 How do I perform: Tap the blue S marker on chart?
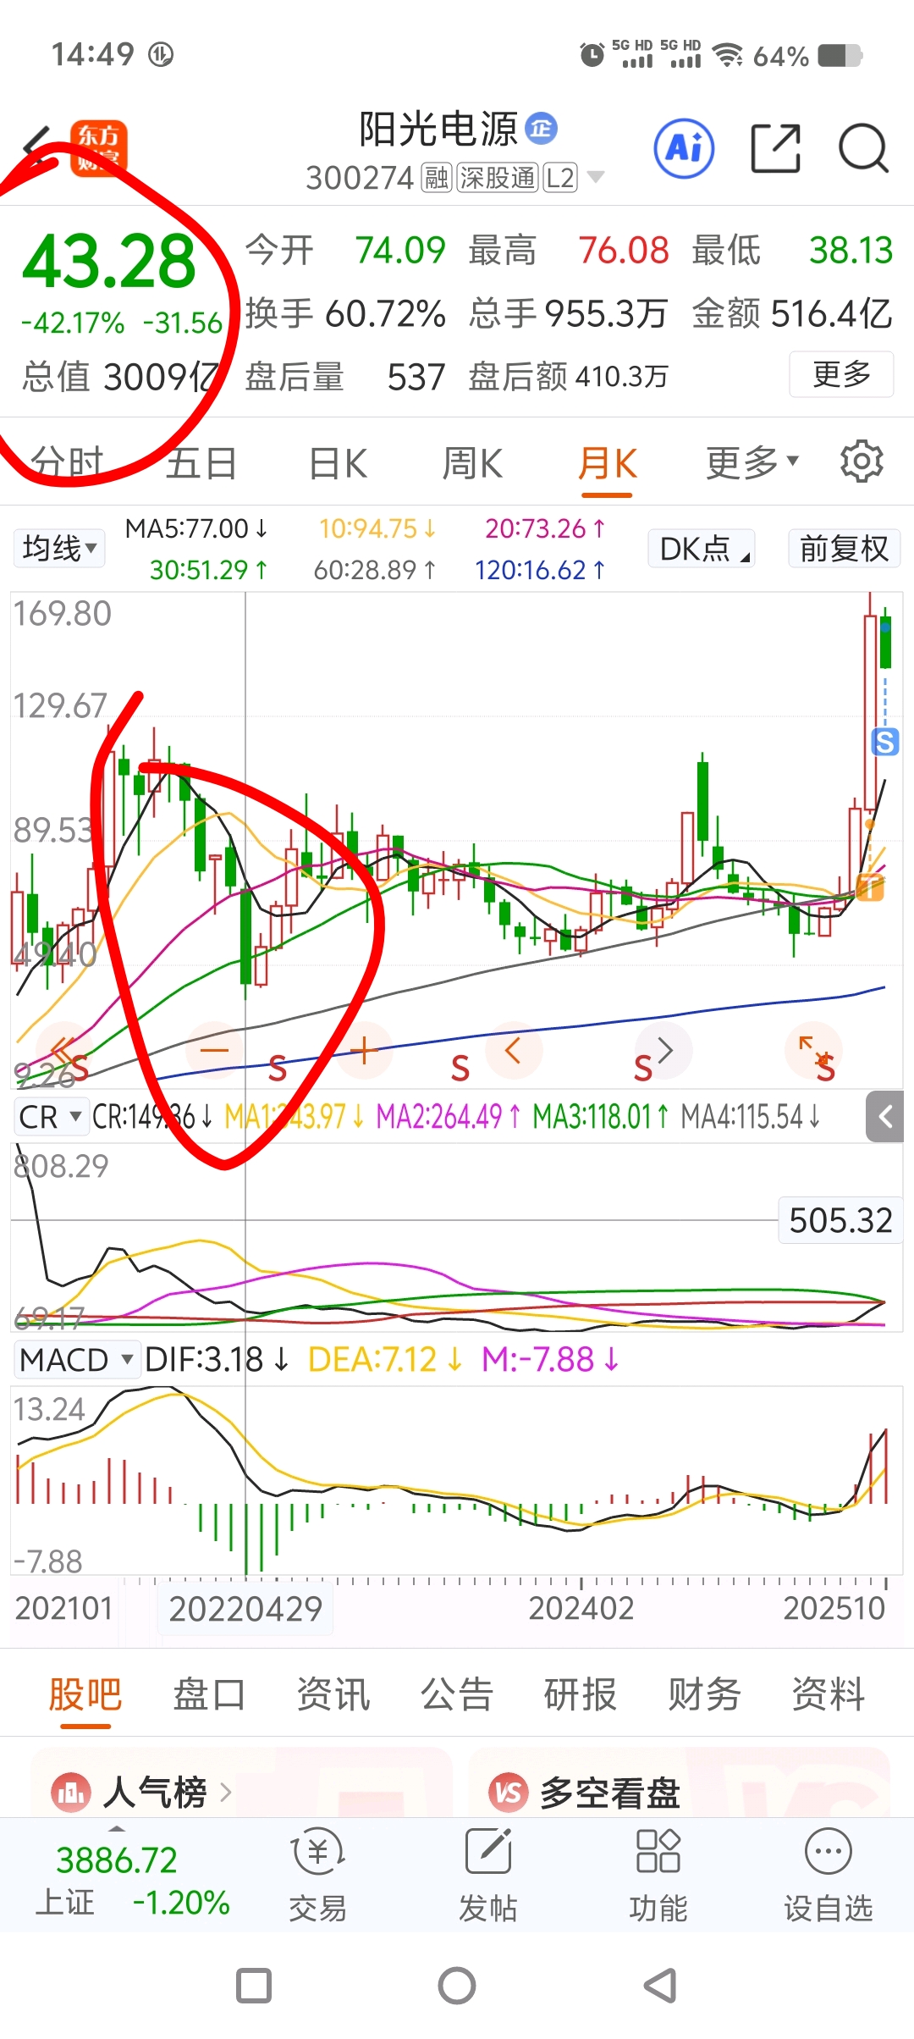point(885,742)
